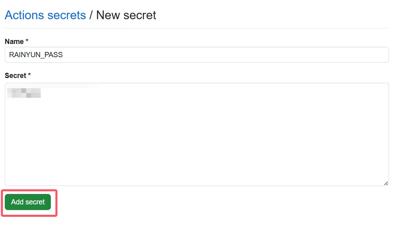Click the asterisk beside Name
Viewport: 403px width, 226px height.
[27, 42]
